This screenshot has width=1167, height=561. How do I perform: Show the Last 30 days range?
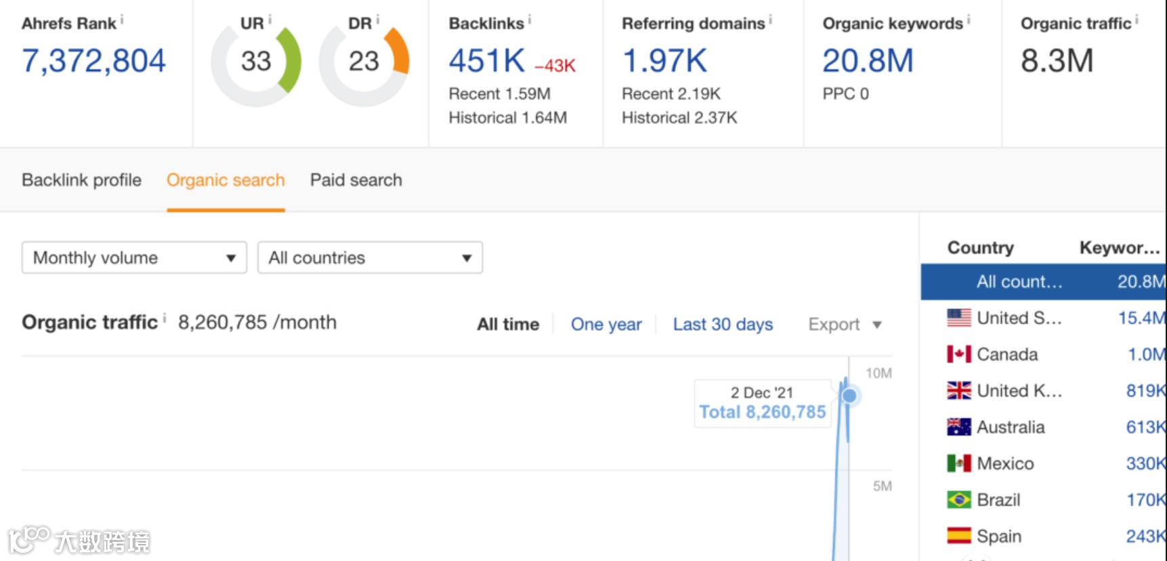click(x=723, y=325)
